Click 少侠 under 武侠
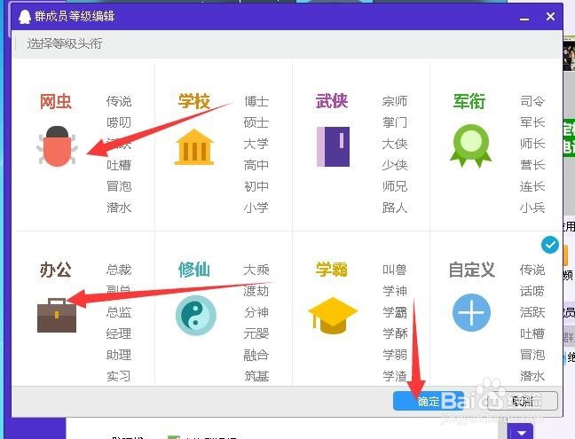The width and height of the screenshot is (575, 439). pyautogui.click(x=395, y=165)
